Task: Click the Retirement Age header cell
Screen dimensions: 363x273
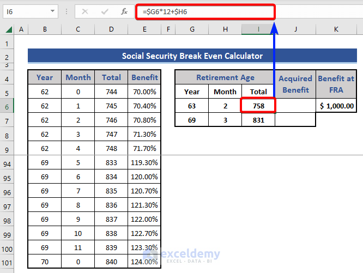Action: [x=225, y=77]
